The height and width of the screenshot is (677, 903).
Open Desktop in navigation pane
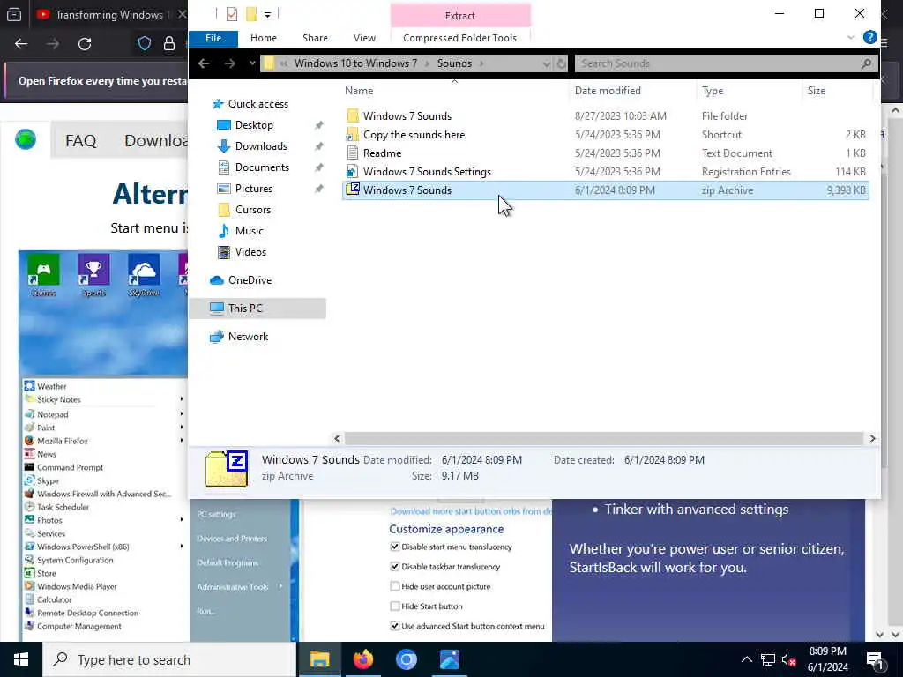(254, 125)
